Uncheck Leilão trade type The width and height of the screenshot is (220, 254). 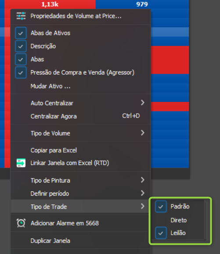tap(161, 233)
